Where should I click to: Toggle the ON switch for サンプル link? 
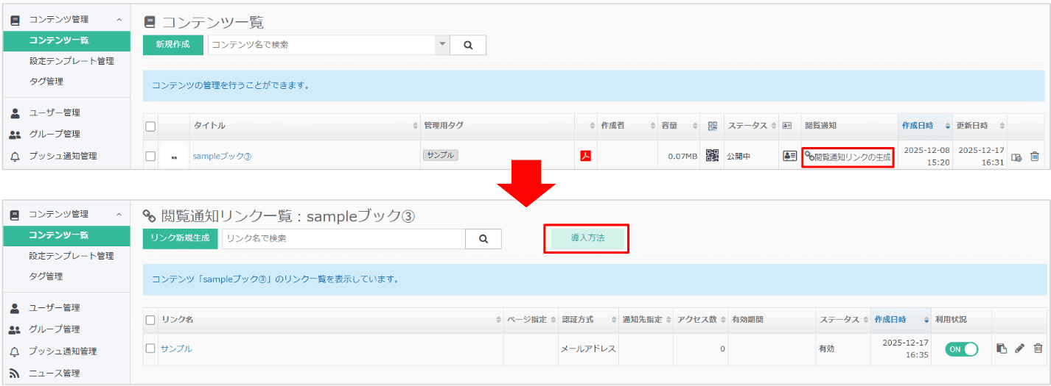point(961,349)
